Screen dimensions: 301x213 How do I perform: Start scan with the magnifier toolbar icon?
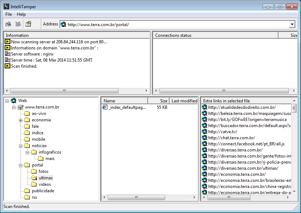pos(8,24)
